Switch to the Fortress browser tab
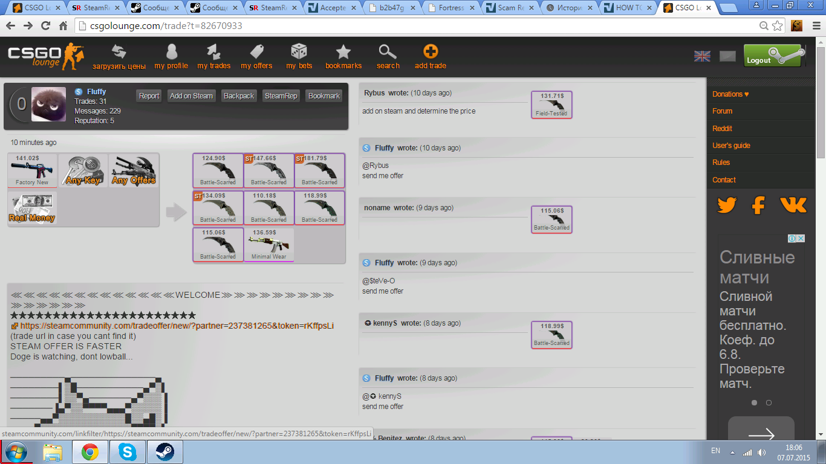 450,8
